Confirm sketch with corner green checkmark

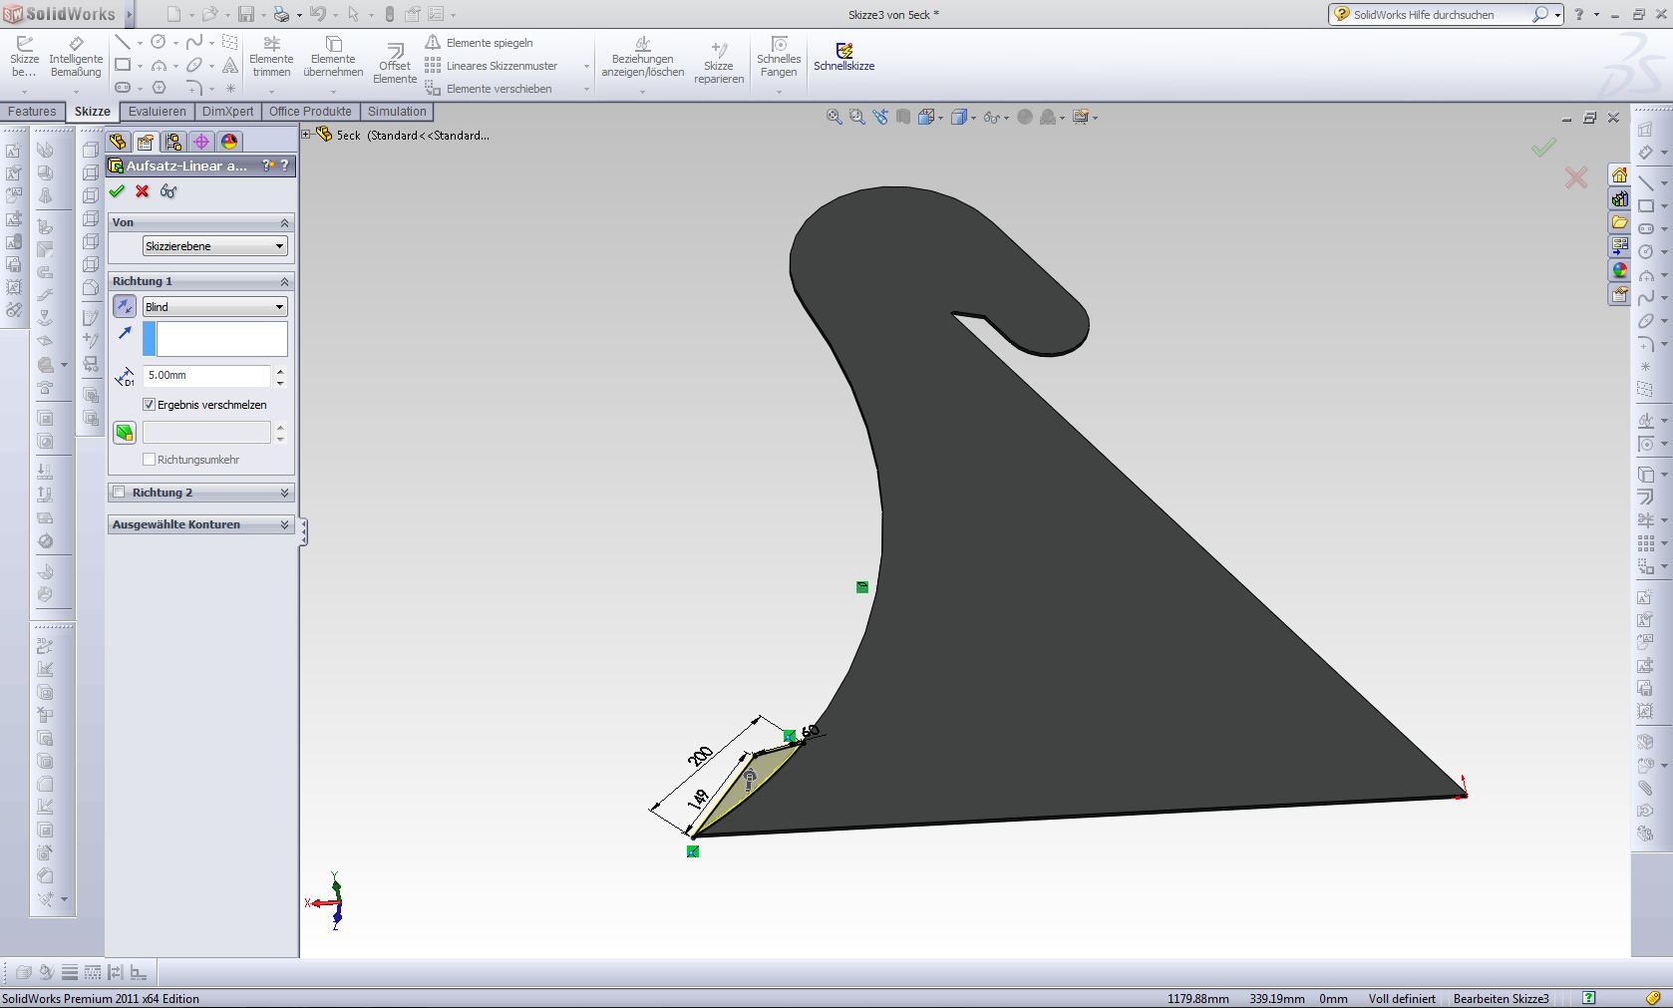1543,148
